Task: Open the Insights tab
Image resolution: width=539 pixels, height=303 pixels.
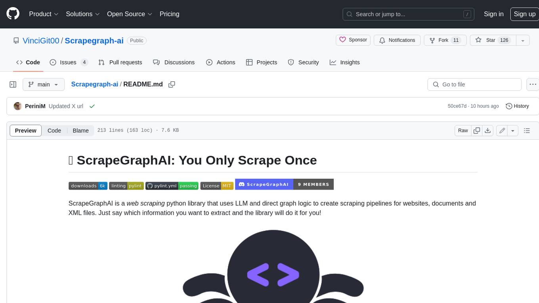Action: point(345,62)
